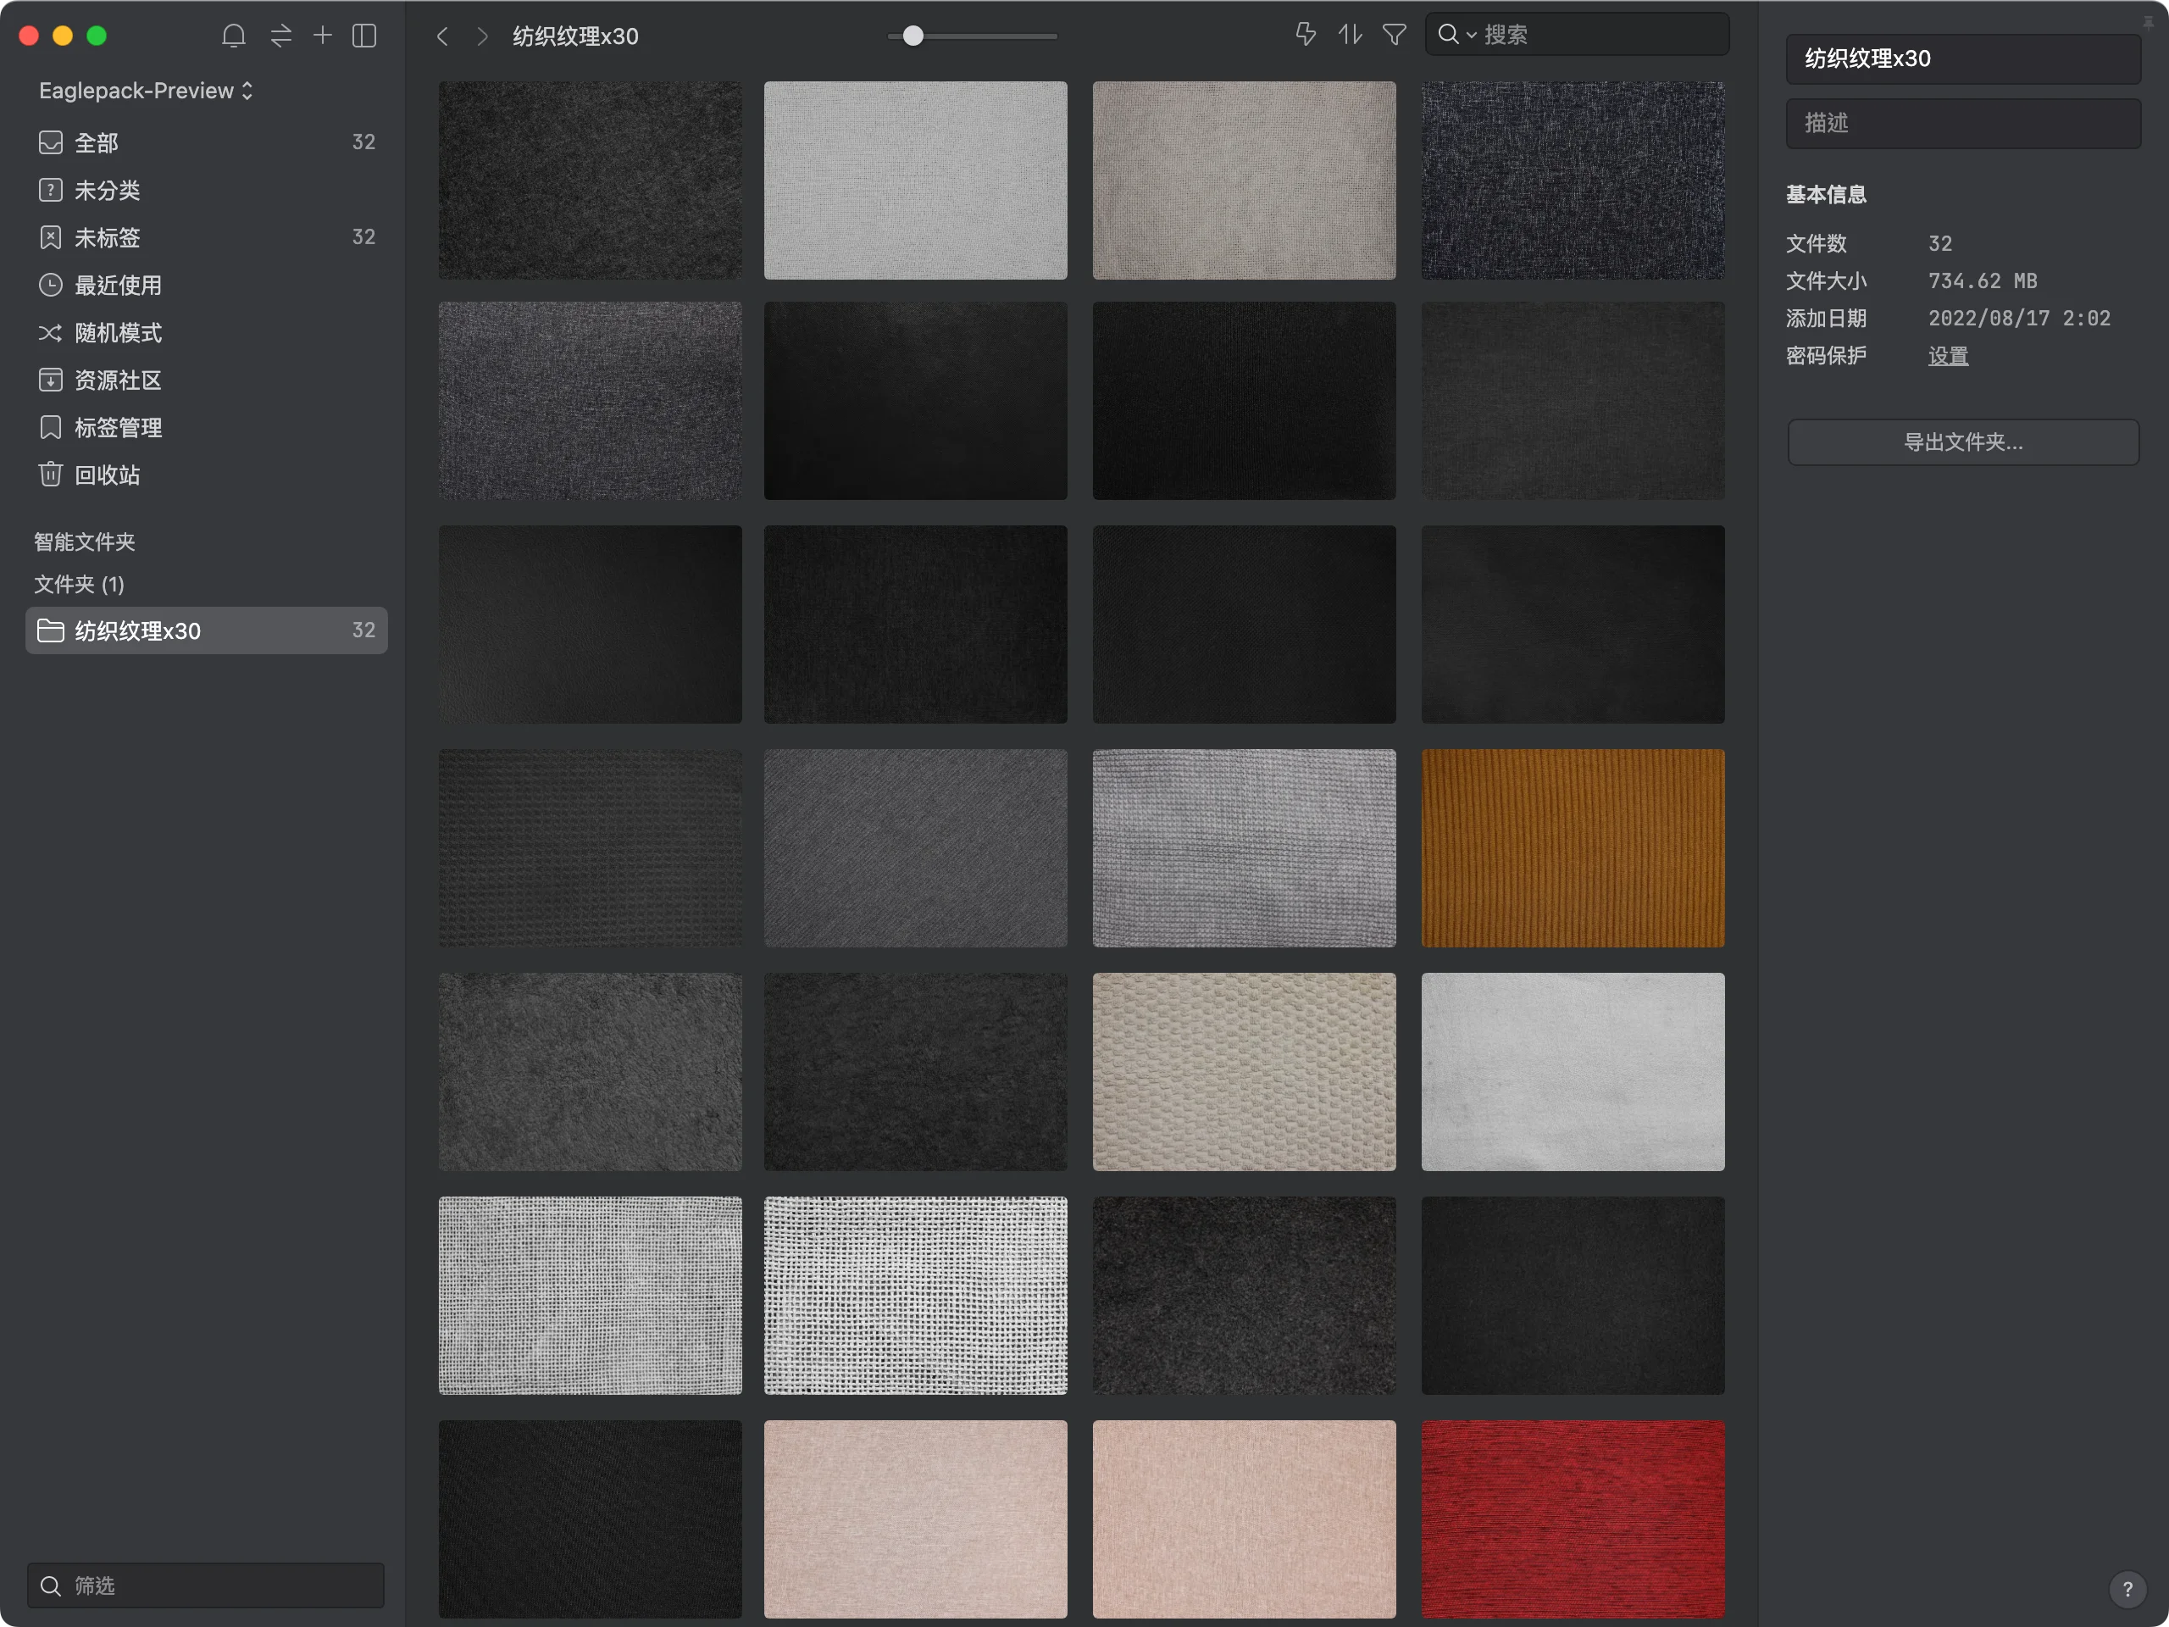Viewport: 2169px width, 1627px height.
Task: Adjust the thumbnail size slider
Action: point(913,36)
